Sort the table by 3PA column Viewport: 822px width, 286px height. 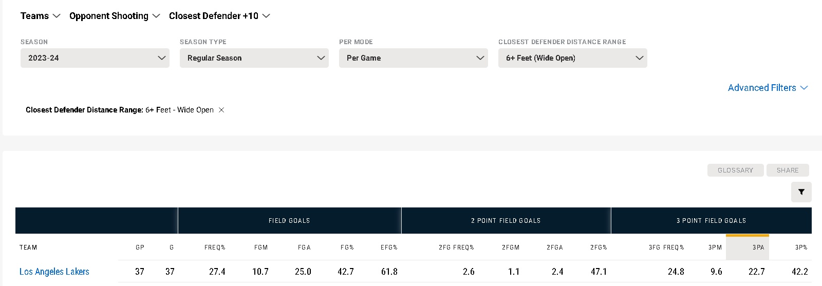758,247
